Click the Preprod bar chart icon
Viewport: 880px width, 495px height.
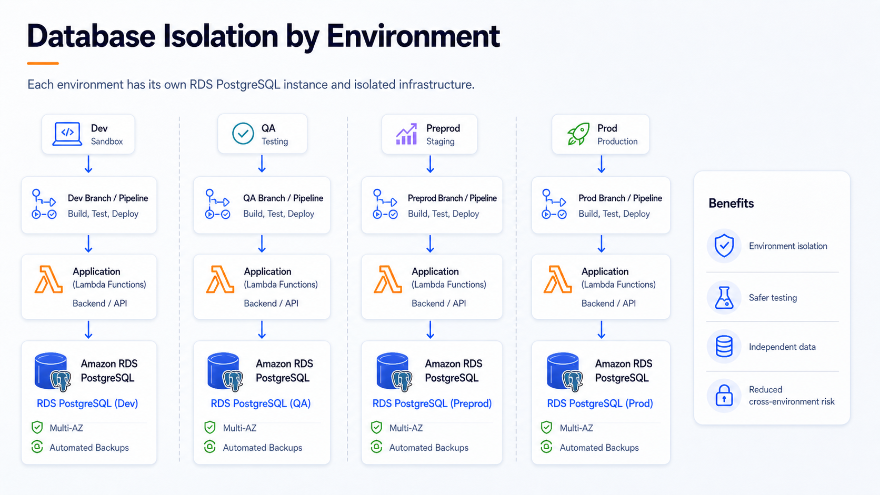pos(406,134)
